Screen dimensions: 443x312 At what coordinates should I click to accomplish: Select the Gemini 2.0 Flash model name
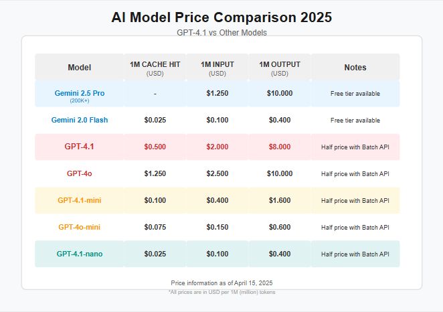(x=79, y=120)
